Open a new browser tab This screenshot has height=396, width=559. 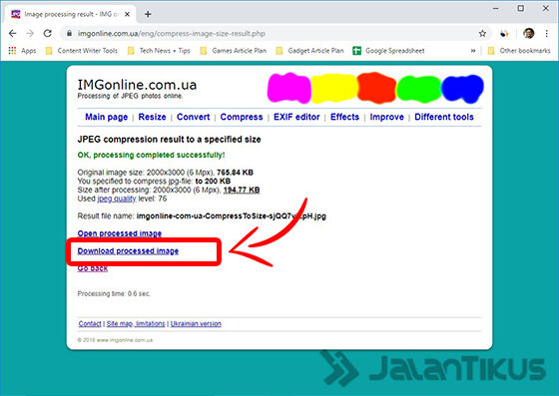click(148, 14)
